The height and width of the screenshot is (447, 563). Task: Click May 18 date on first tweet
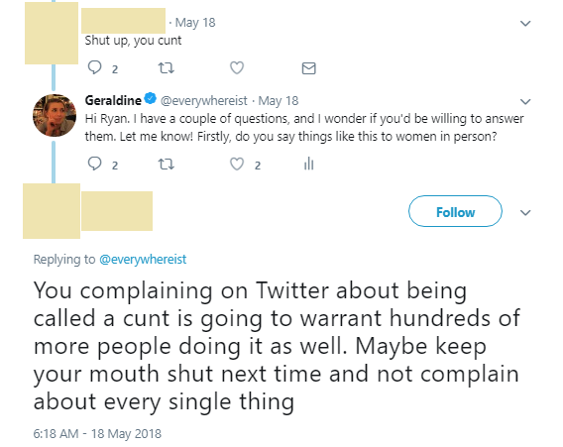pos(195,23)
